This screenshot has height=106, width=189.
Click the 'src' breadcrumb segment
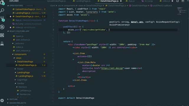[x=59, y=6]
